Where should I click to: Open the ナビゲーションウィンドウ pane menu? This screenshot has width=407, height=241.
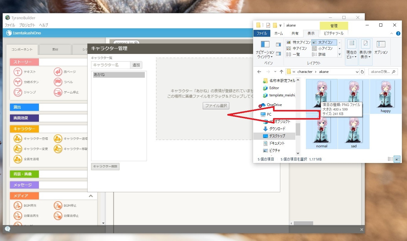click(x=265, y=50)
